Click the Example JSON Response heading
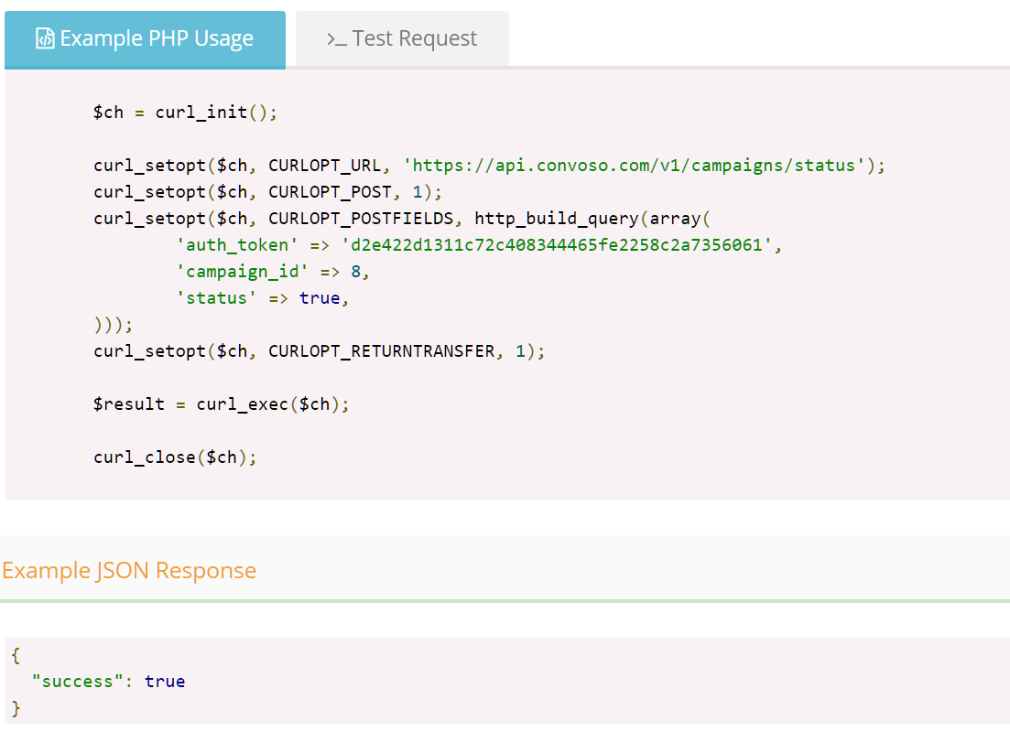This screenshot has width=1010, height=753. pyautogui.click(x=129, y=571)
